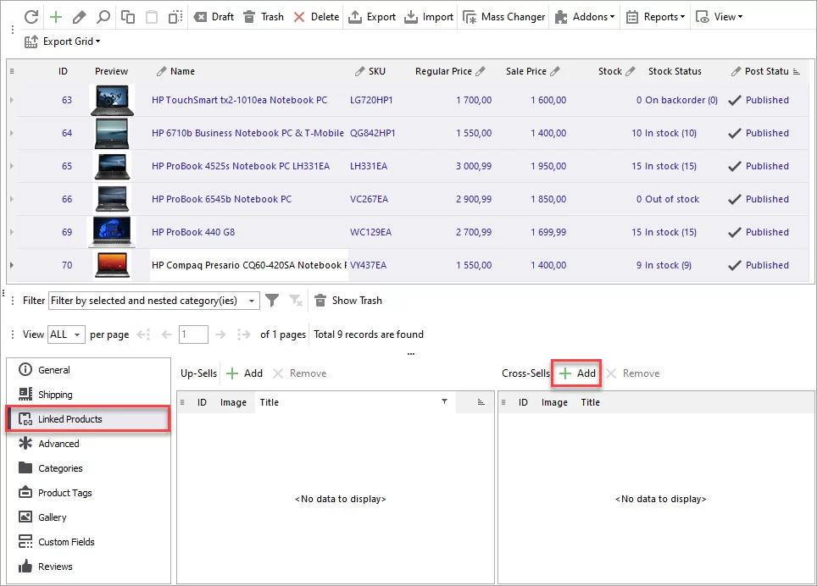Screen dimensions: 817x586
Task: Toggle the Show Trash view
Action: (x=348, y=300)
